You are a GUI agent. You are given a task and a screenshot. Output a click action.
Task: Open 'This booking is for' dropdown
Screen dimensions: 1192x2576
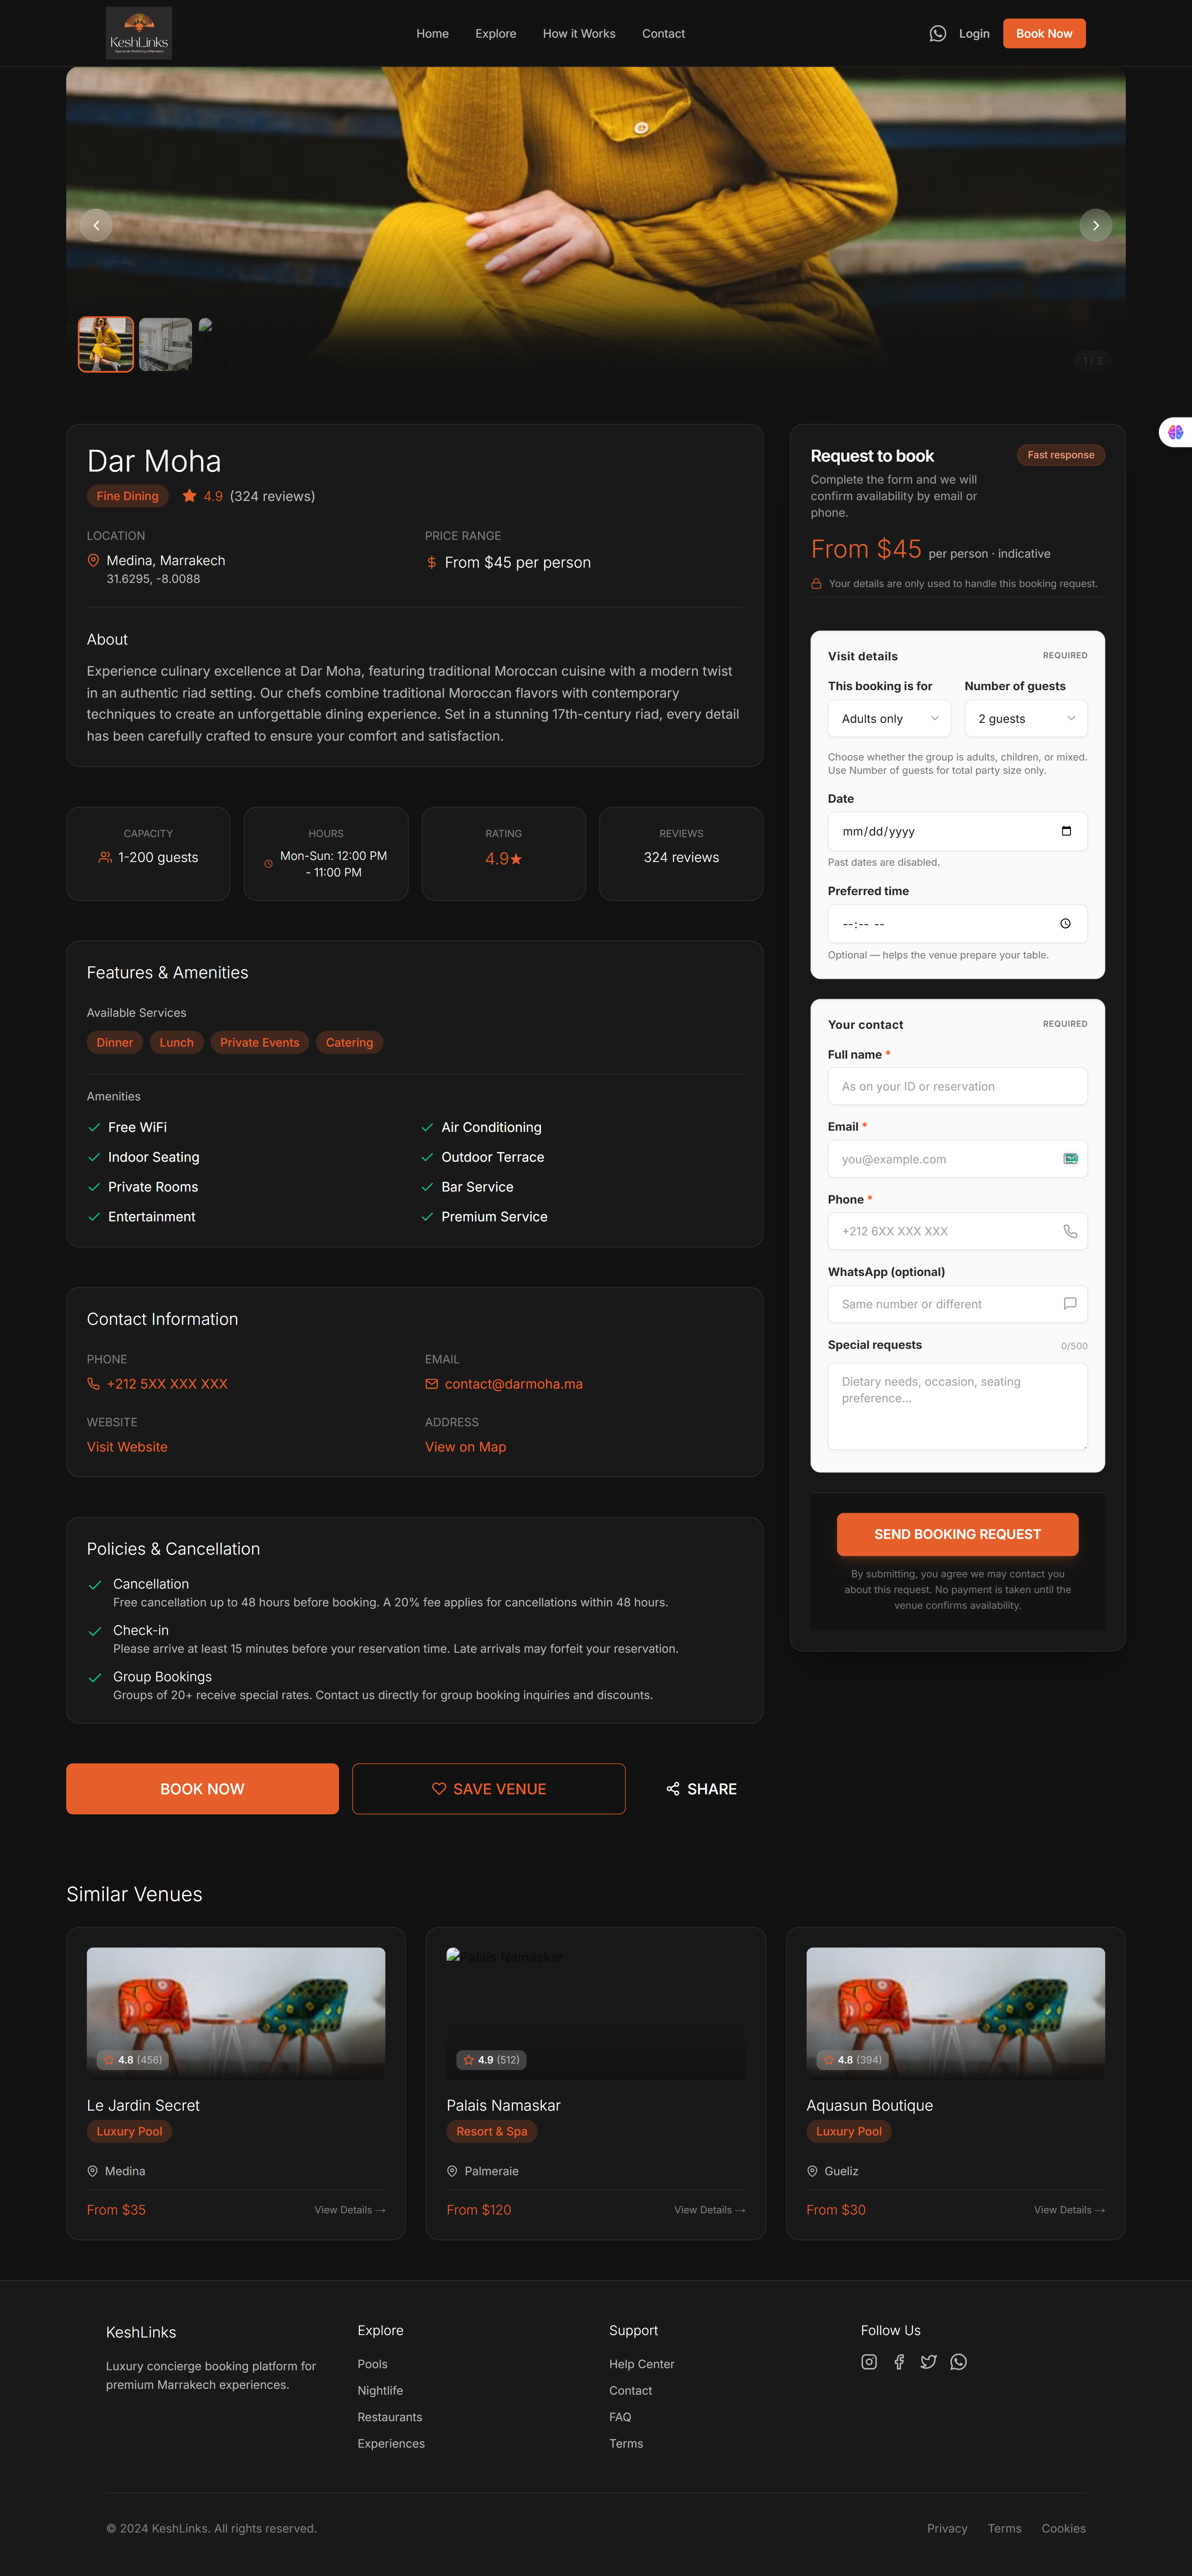[890, 718]
